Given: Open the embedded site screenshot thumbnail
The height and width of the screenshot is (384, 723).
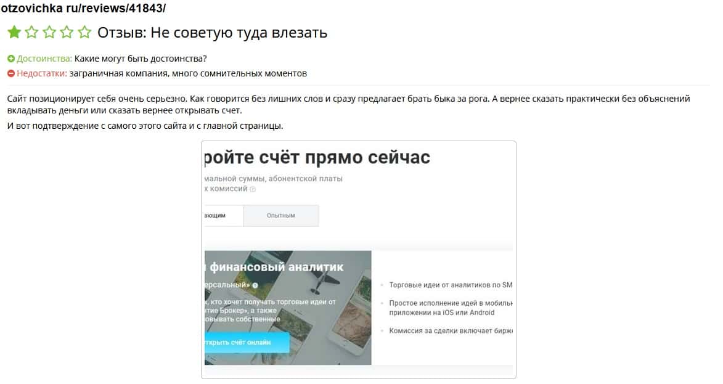Looking at the screenshot, I should coord(359,259).
